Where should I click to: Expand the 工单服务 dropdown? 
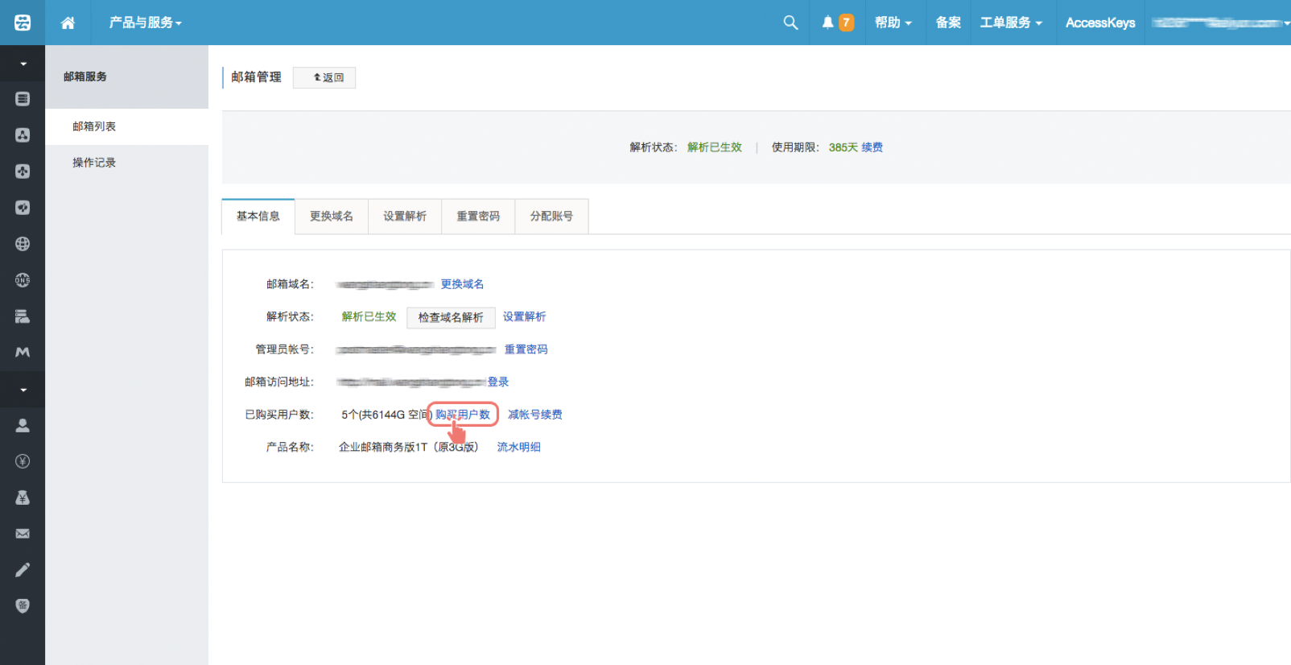click(x=1010, y=23)
